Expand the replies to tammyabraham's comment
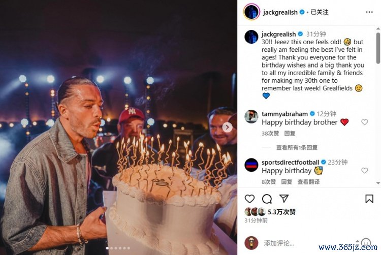Screen dimensions: 381x255 click(x=297, y=147)
